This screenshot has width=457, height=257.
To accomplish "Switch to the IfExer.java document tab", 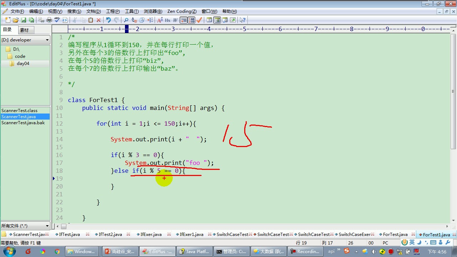I will [x=151, y=235].
